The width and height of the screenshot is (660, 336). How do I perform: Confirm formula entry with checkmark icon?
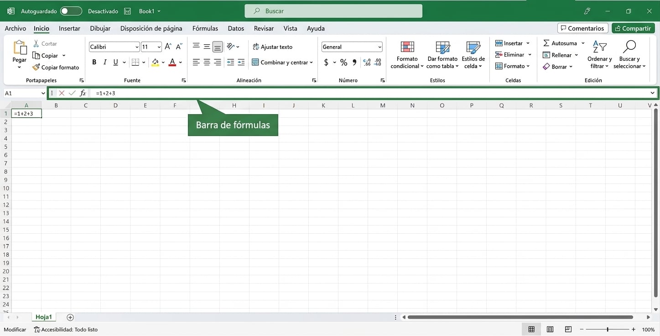pyautogui.click(x=72, y=93)
